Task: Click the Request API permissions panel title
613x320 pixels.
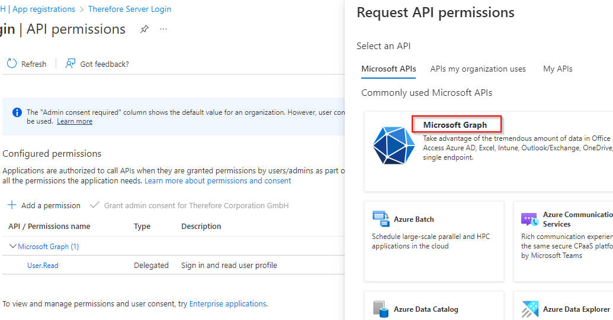Action: point(435,12)
